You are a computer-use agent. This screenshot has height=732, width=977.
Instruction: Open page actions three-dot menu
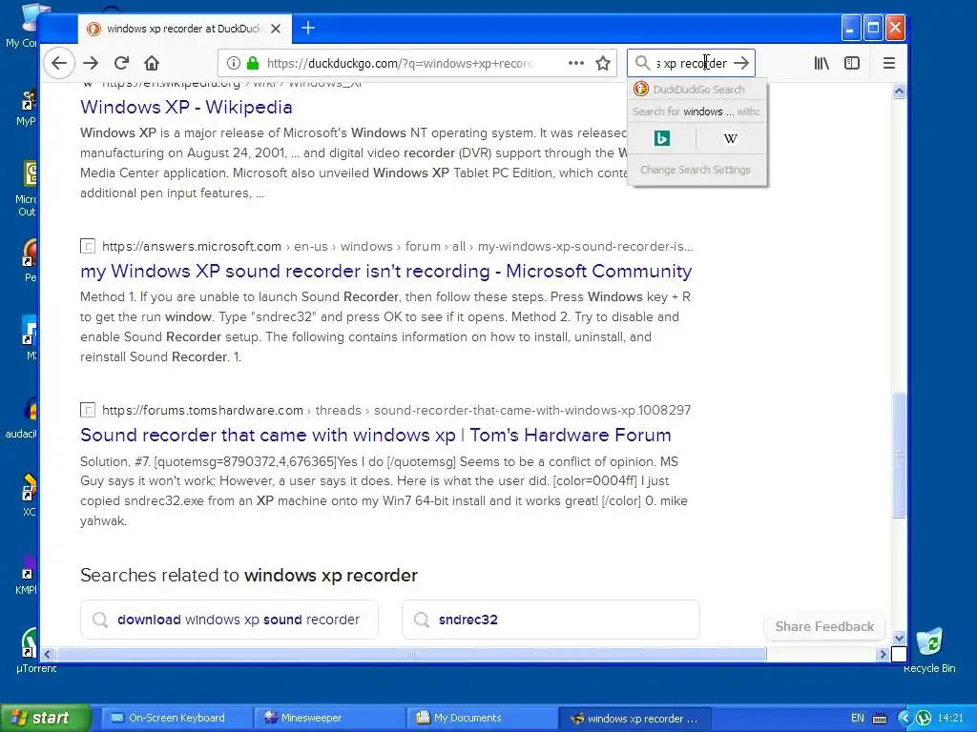pyautogui.click(x=576, y=63)
